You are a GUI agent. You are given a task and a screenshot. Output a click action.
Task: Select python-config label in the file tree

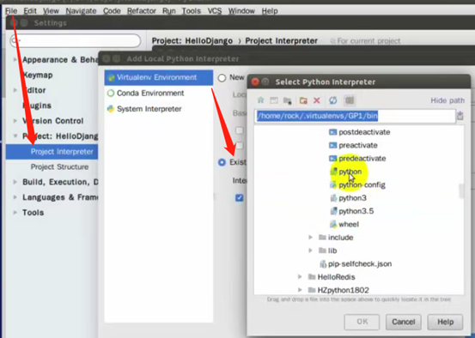point(362,184)
